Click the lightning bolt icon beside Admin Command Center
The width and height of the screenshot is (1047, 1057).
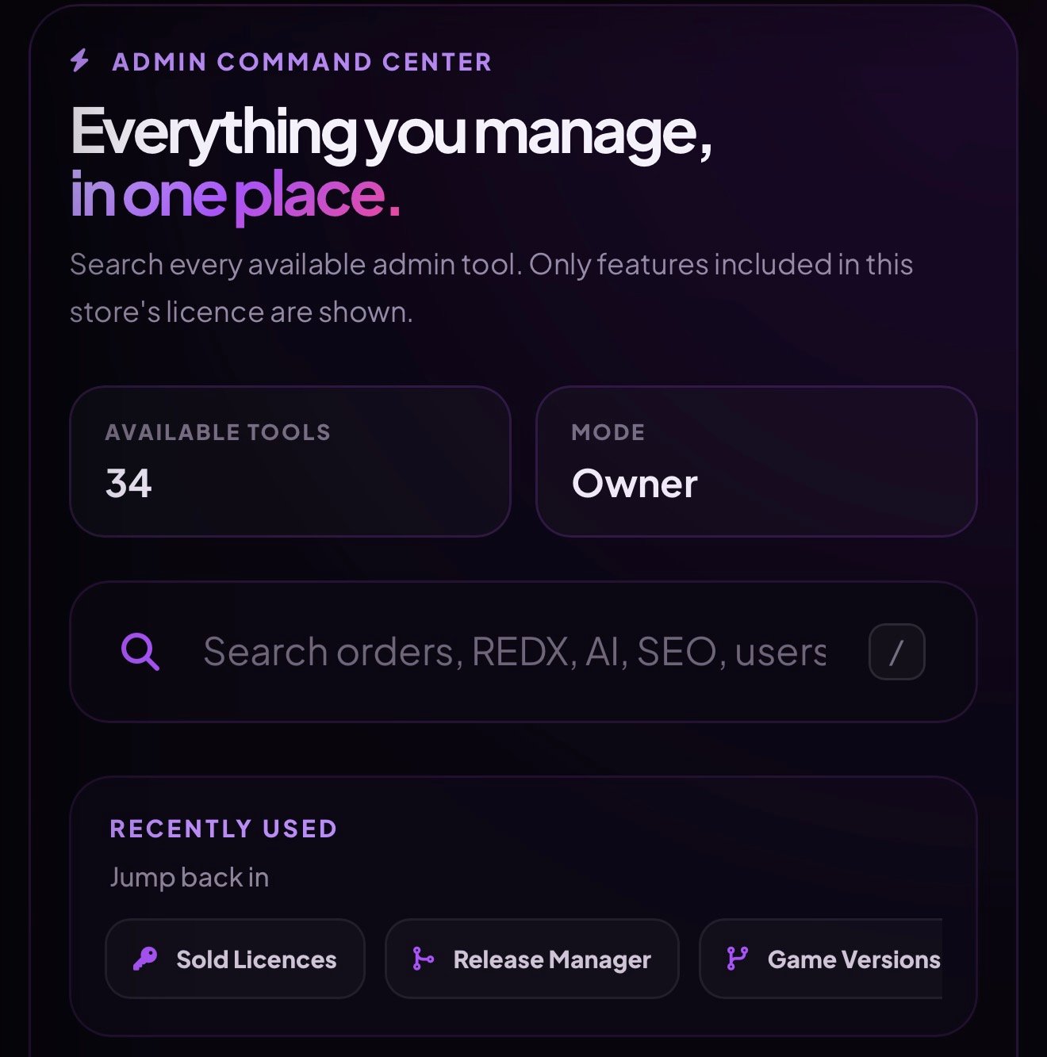[79, 60]
